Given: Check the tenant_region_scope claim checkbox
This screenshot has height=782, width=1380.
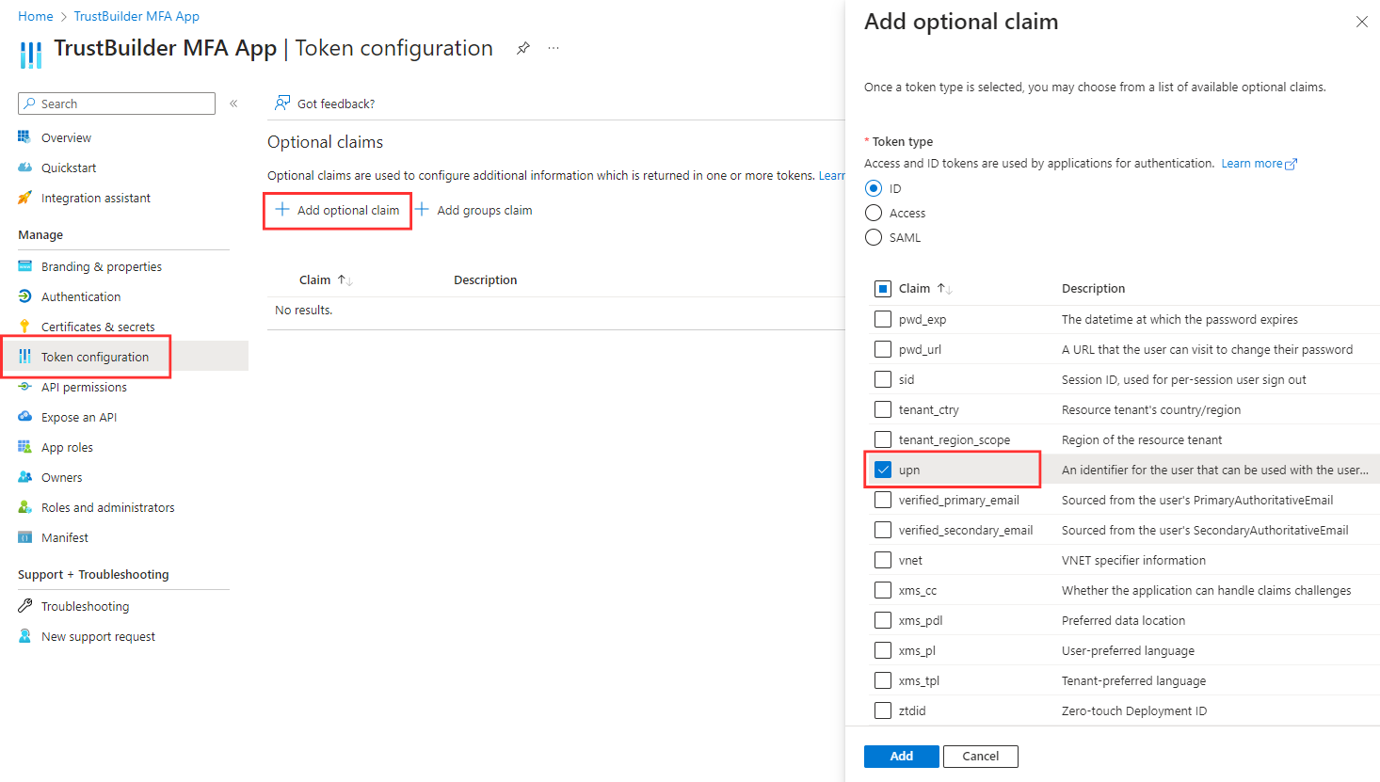Looking at the screenshot, I should tap(883, 439).
